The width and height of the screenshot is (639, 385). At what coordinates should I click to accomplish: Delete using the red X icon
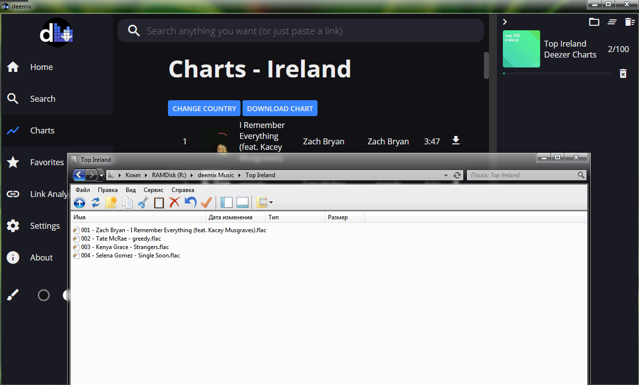(x=174, y=202)
